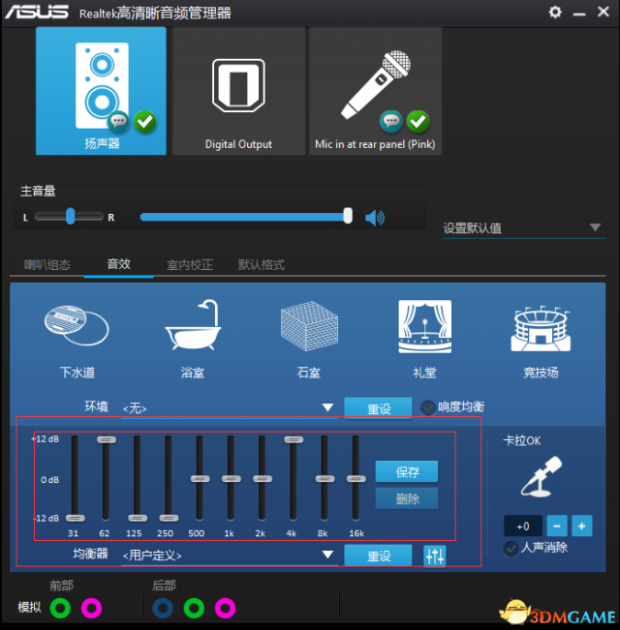620x630 pixels.
Task: Toggle 响度均衡 loudness equalization checkbox
Action: (428, 407)
